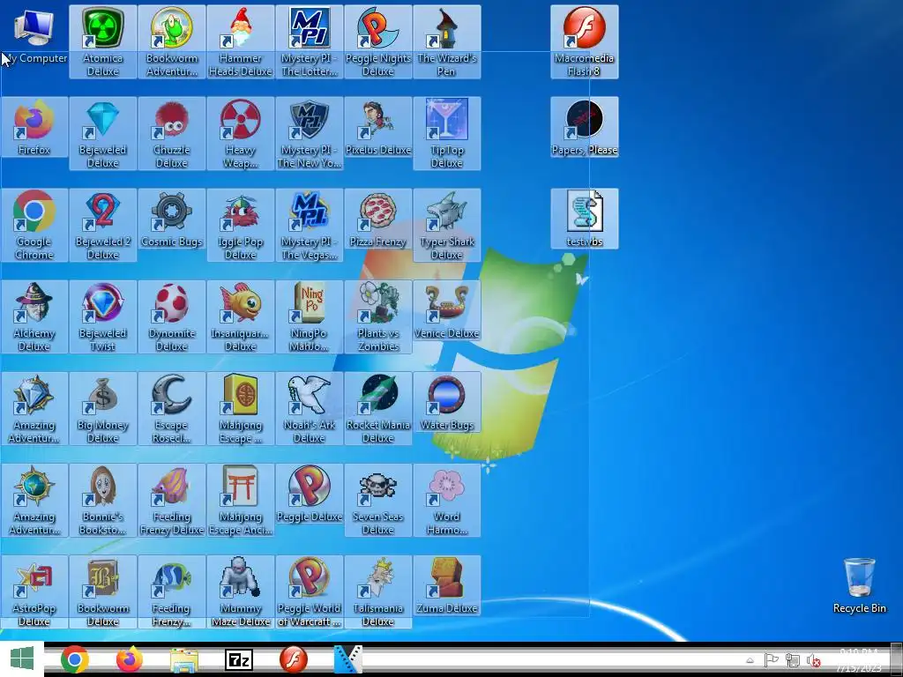The image size is (903, 677).
Task: Click the TipTop Deluxe shortcut
Action: pyautogui.click(x=447, y=133)
